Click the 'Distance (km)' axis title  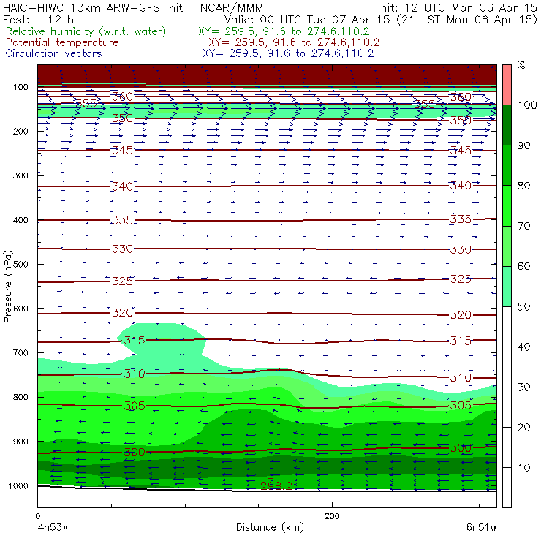[270, 527]
